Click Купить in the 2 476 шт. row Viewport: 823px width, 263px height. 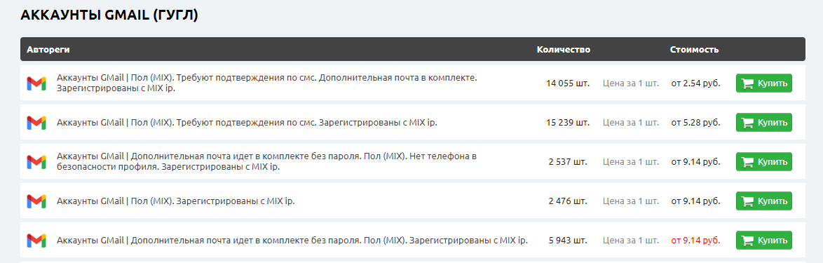click(763, 201)
